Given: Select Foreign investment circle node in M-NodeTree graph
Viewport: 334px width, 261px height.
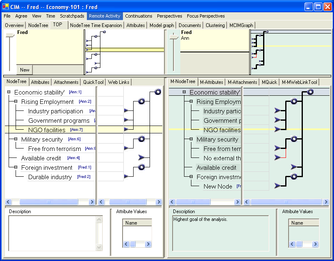Looking at the screenshot, I should [293, 177].
